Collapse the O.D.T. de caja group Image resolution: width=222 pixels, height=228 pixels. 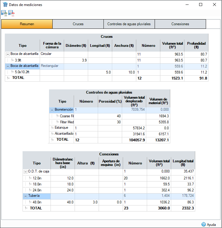click(x=26, y=172)
